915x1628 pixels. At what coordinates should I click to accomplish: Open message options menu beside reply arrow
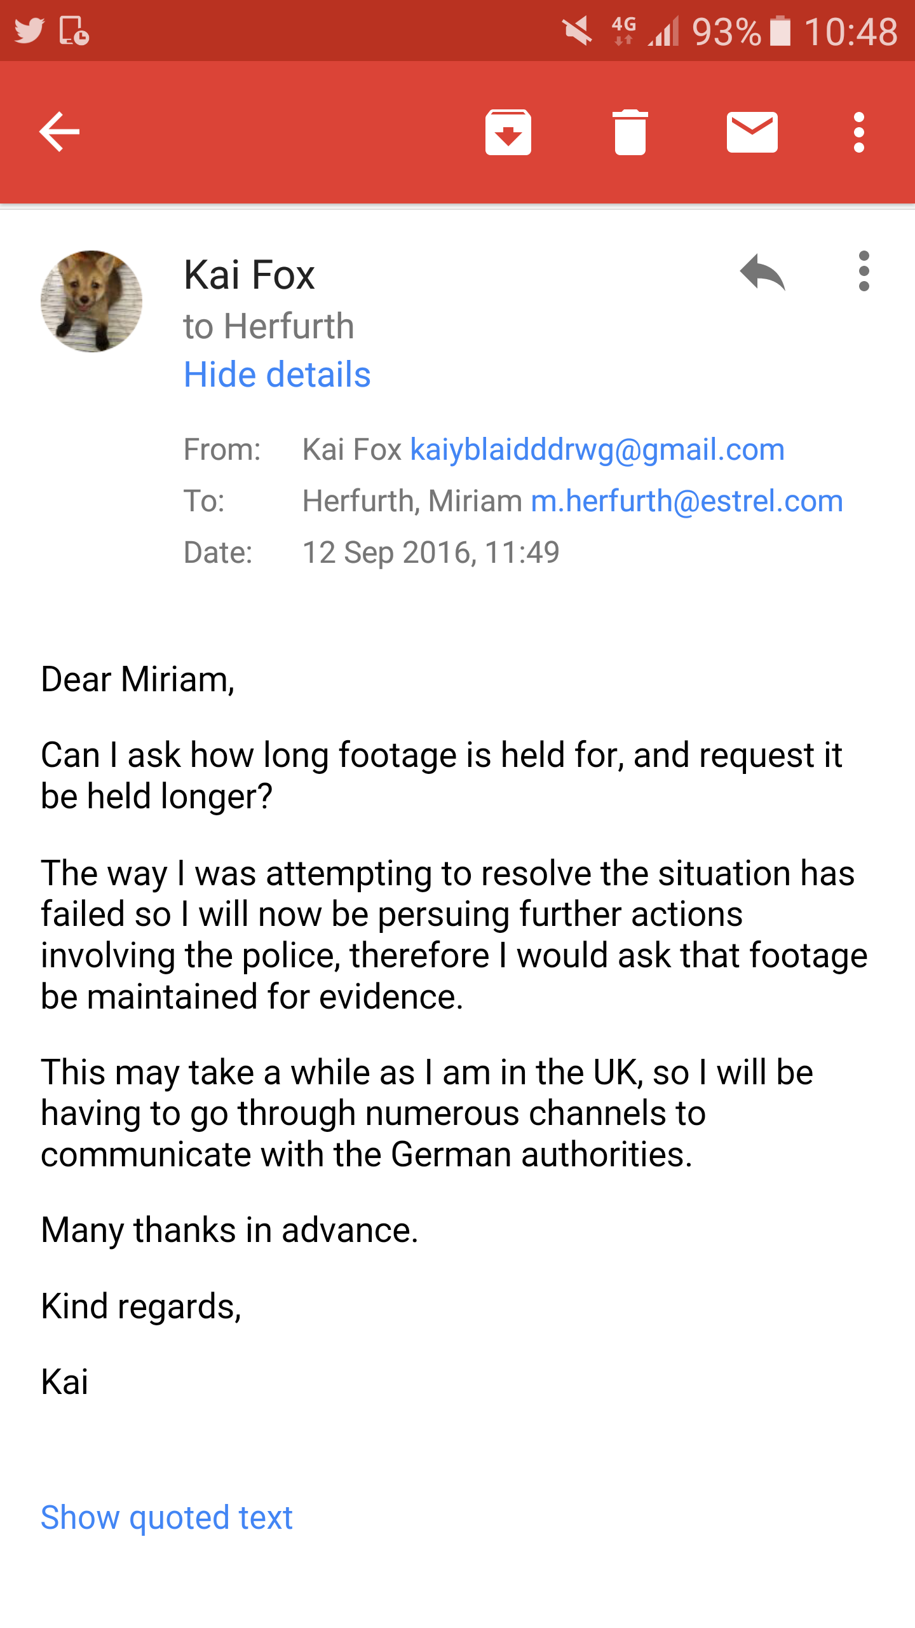click(x=864, y=272)
